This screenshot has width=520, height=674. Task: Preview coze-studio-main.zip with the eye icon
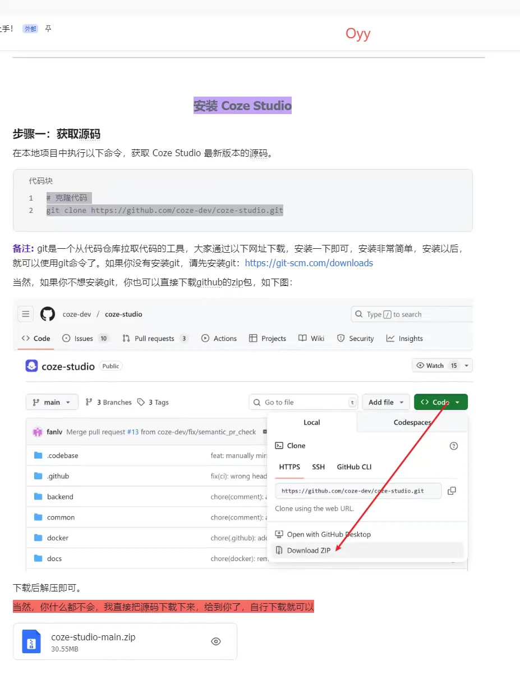(216, 641)
